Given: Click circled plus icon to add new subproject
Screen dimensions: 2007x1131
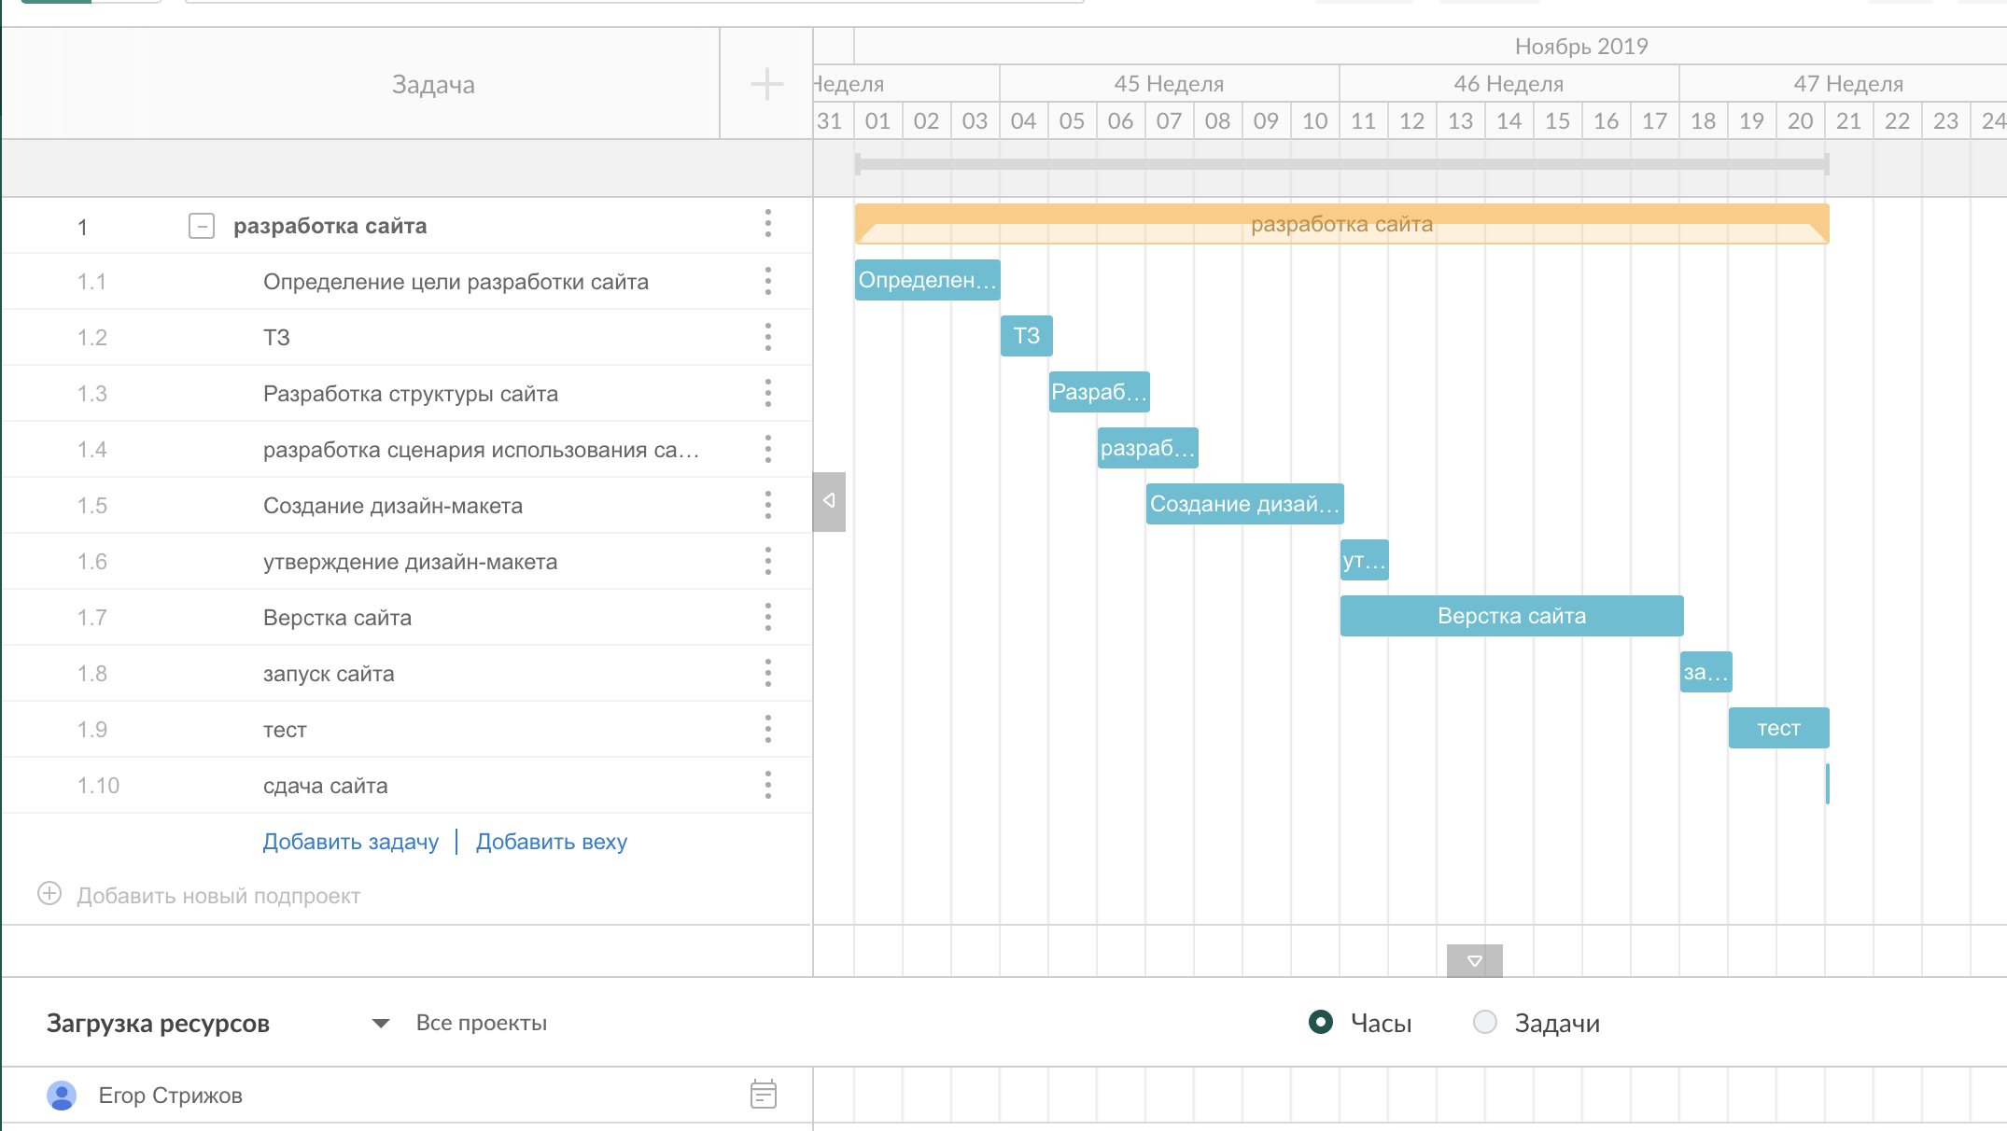Looking at the screenshot, I should 49,894.
